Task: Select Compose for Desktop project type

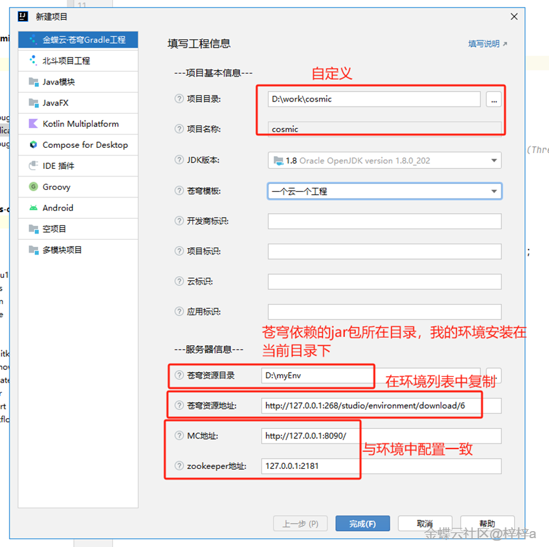Action: 78,145
